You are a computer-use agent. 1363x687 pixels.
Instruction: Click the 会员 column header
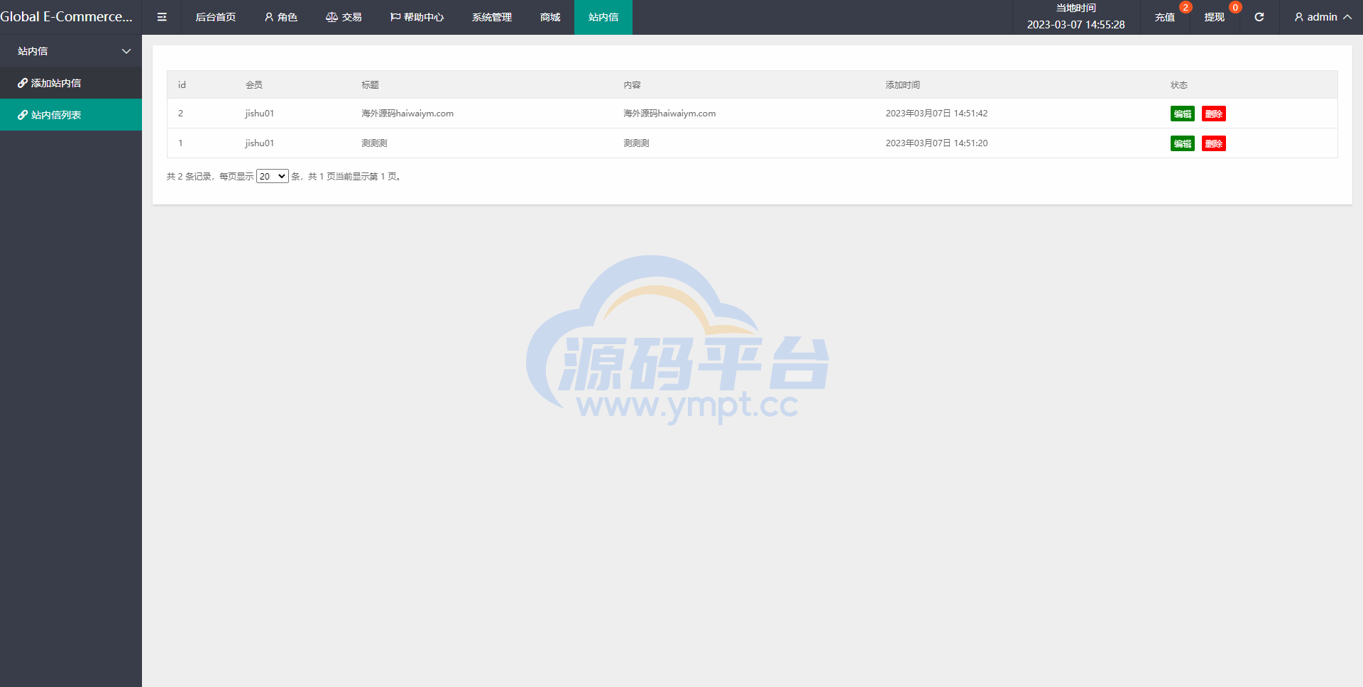tap(254, 84)
